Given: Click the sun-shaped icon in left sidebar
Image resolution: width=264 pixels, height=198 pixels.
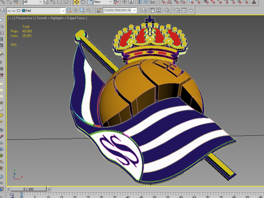Looking at the screenshot, I should pos(2,115).
